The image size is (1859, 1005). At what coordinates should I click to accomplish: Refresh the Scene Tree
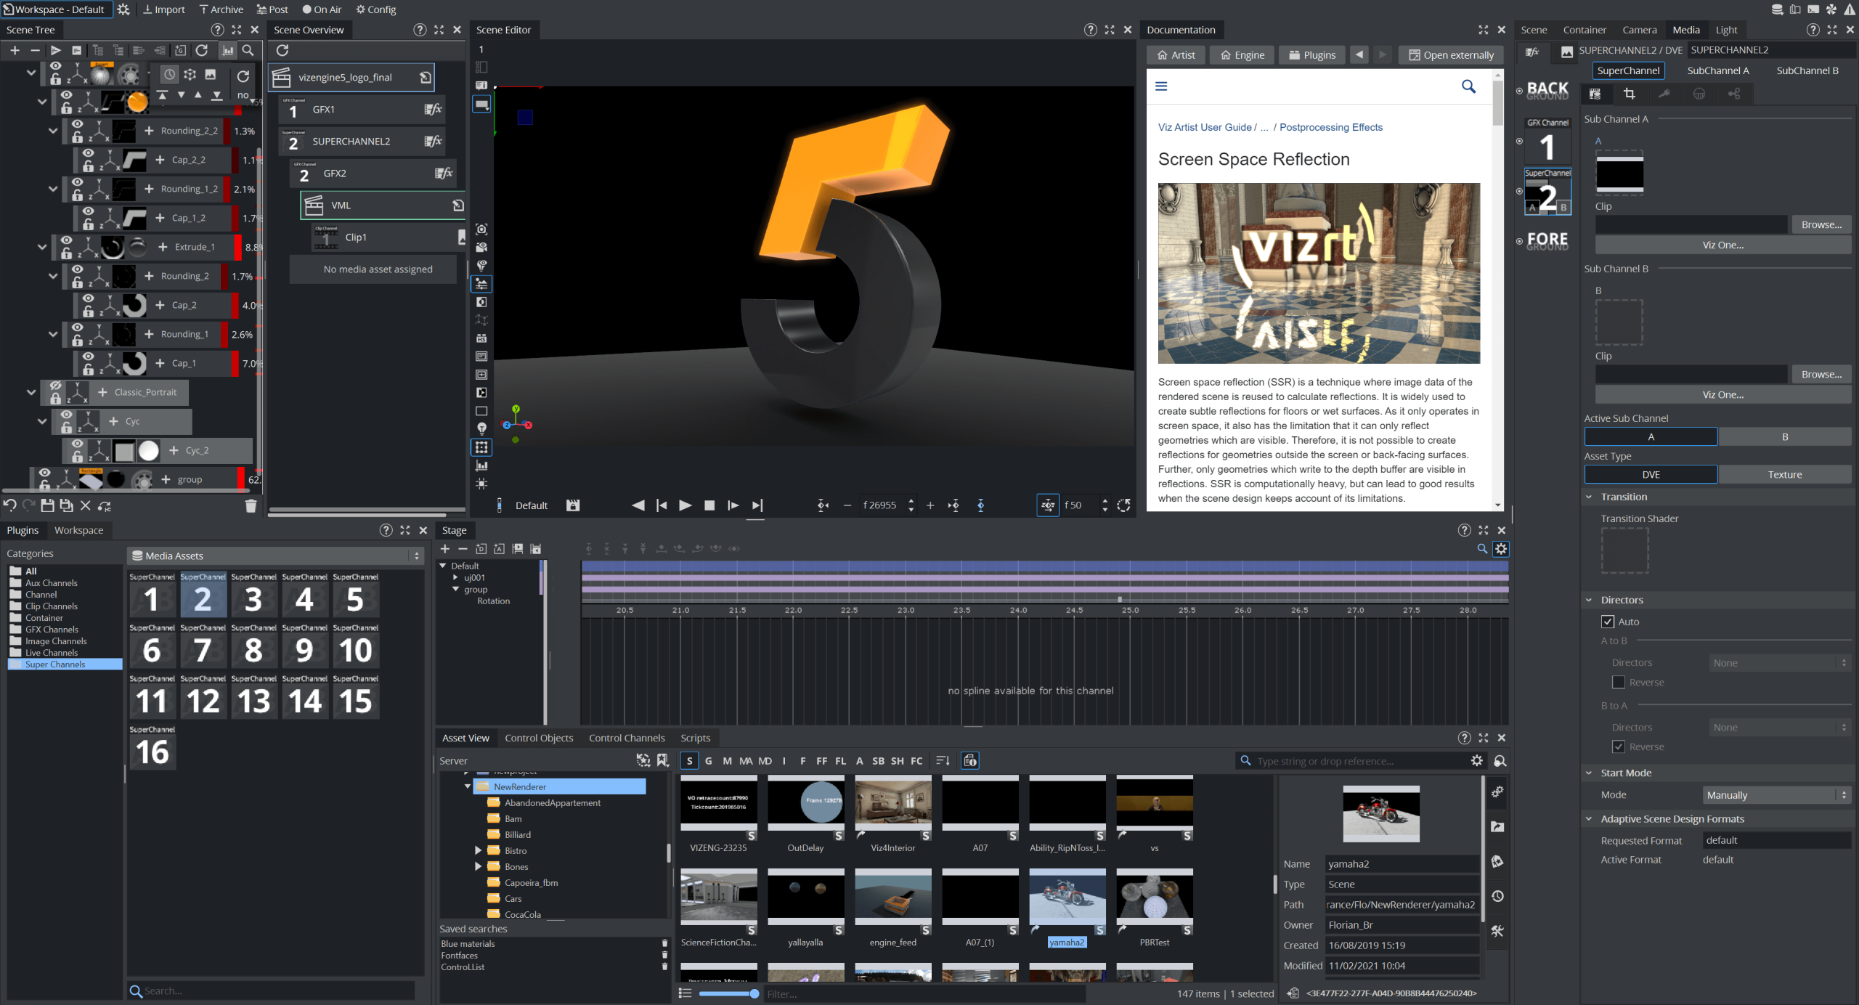click(202, 50)
